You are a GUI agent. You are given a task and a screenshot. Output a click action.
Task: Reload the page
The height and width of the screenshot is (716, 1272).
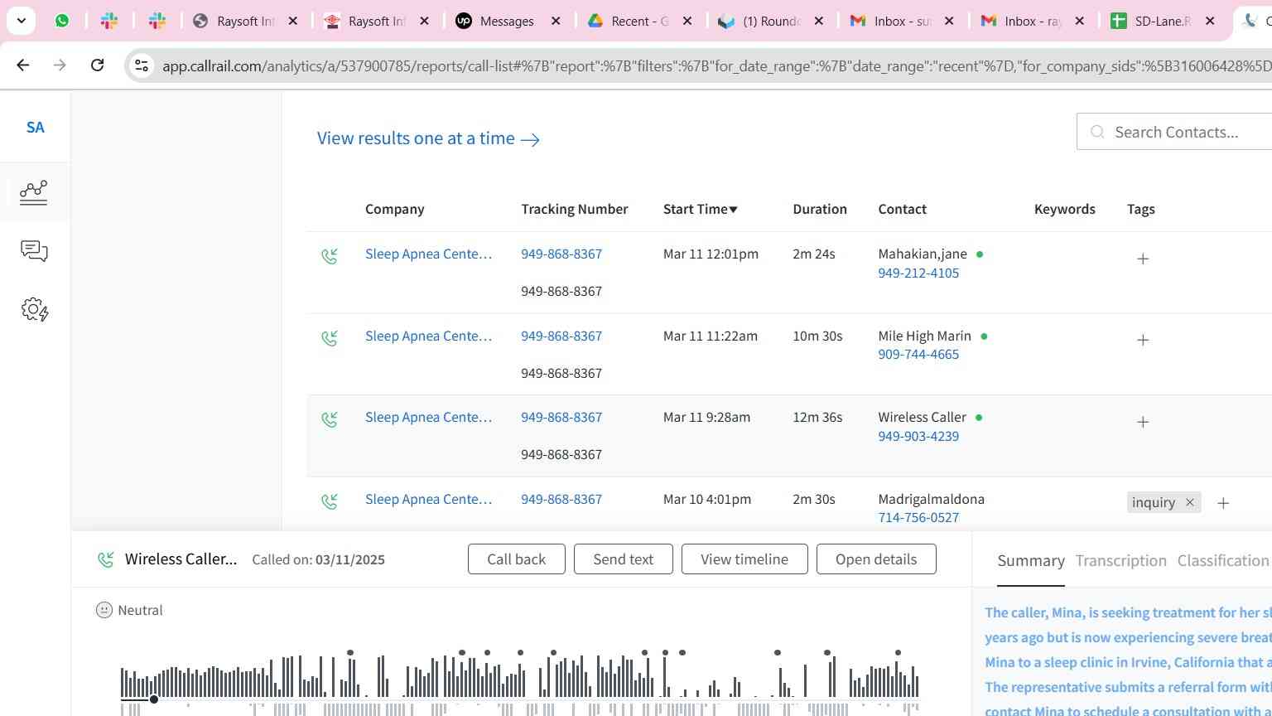pos(97,65)
